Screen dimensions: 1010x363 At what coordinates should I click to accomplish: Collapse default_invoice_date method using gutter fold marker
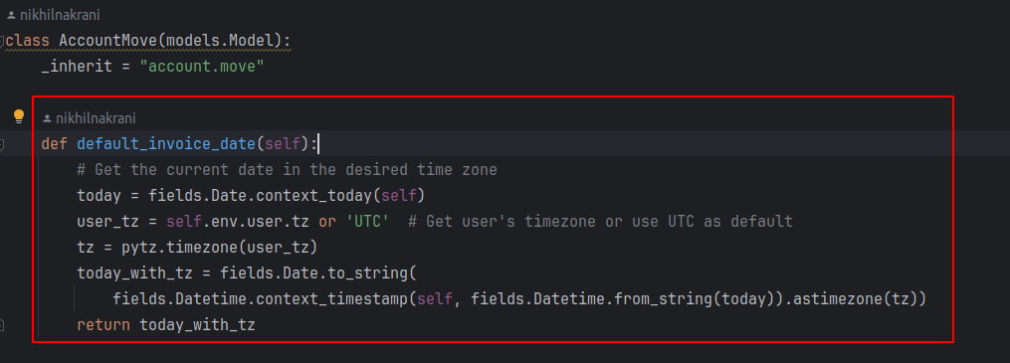(x=3, y=144)
